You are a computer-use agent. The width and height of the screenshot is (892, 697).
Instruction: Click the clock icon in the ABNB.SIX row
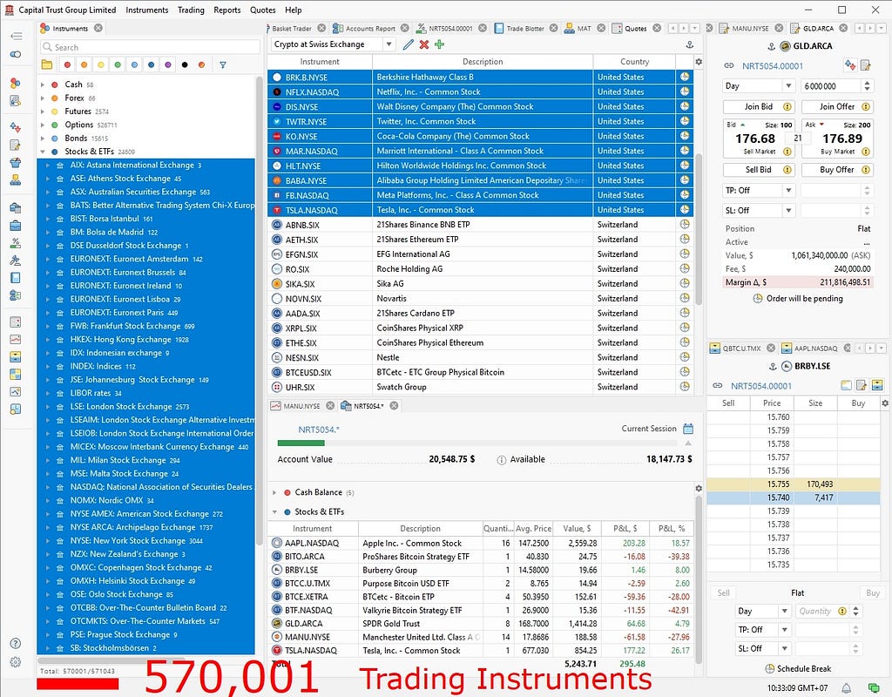685,224
